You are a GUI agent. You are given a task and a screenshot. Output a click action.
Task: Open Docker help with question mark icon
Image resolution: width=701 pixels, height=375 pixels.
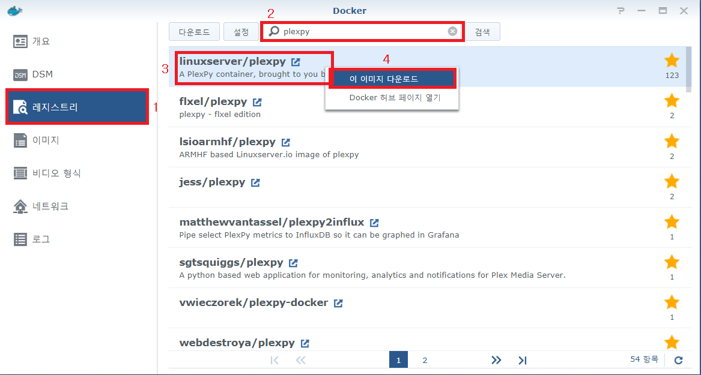621,11
